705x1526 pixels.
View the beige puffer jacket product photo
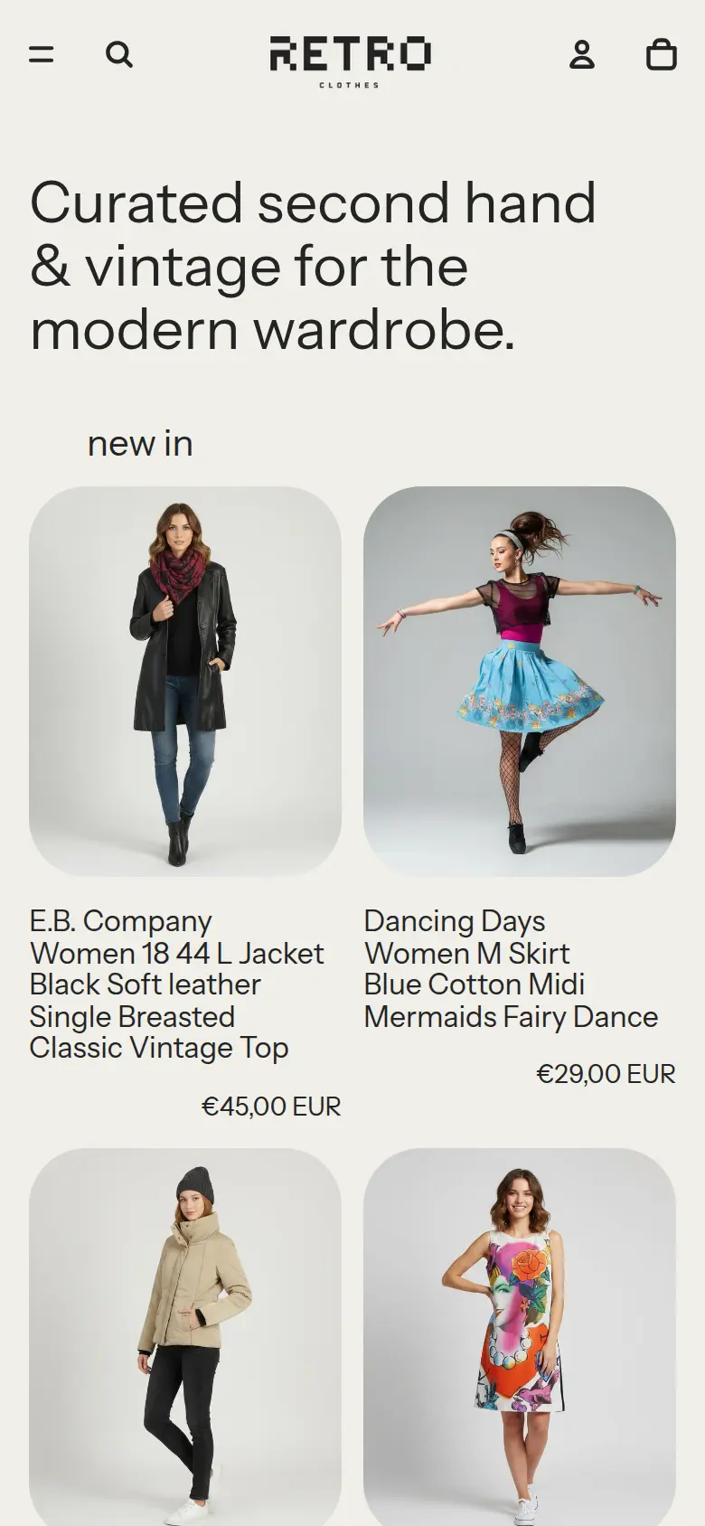click(185, 1337)
